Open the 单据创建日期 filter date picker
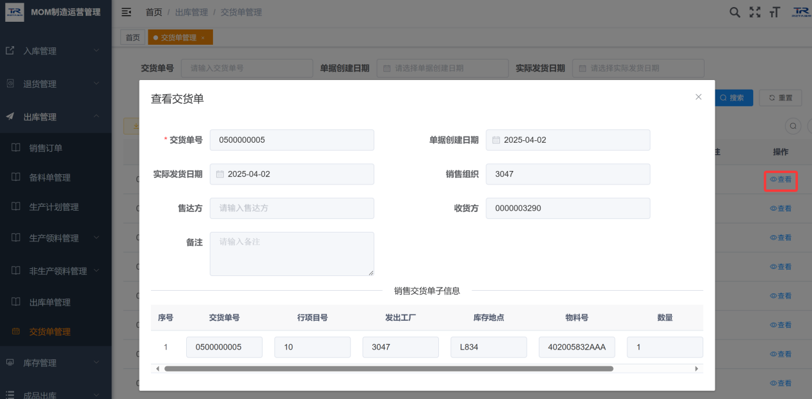Image resolution: width=812 pixels, height=399 pixels. pos(442,68)
